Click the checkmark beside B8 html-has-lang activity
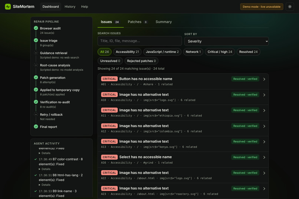The width and height of the screenshot is (299, 199). pos(36,175)
